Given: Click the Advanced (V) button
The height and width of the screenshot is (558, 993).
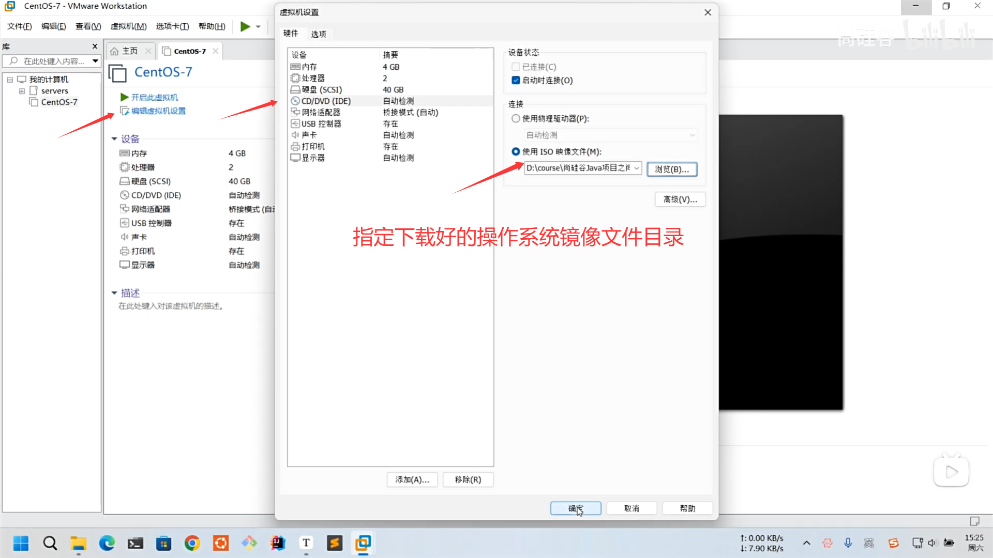Looking at the screenshot, I should click(680, 199).
